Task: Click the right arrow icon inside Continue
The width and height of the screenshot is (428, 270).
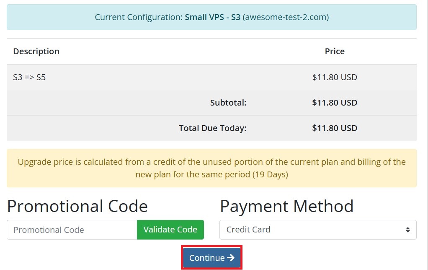Action: (x=231, y=257)
